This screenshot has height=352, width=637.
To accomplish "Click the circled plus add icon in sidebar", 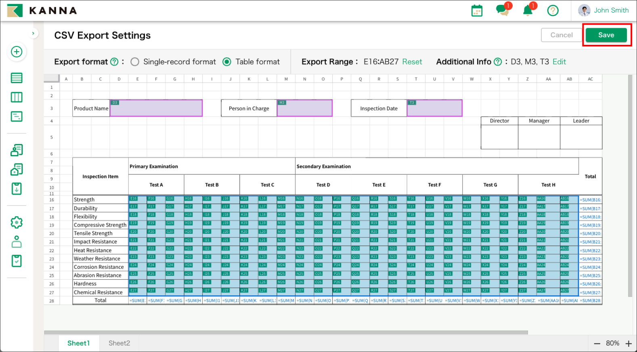I will click(17, 52).
